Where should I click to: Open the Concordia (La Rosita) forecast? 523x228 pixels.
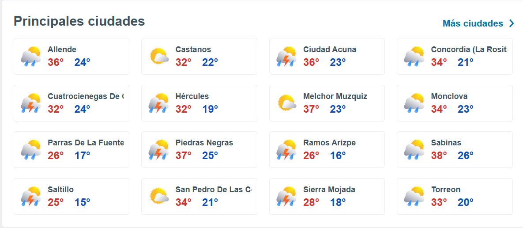point(468,49)
